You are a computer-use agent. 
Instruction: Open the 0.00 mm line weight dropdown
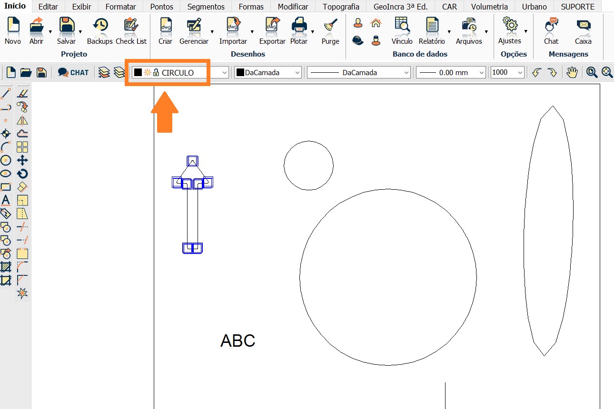pyautogui.click(x=482, y=73)
